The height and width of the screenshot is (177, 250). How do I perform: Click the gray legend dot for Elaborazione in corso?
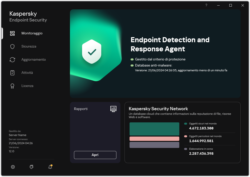pyautogui.click(x=186, y=149)
